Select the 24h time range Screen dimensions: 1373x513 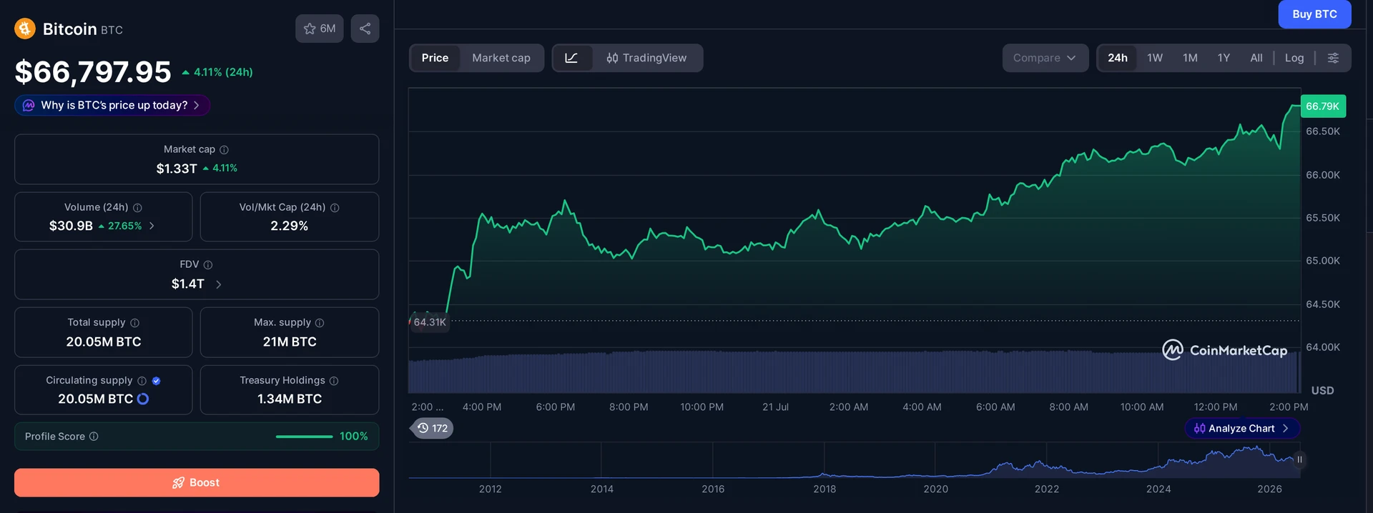(x=1118, y=58)
